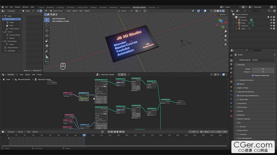The image size is (277, 155).
Task: Click the viewport zoom magnifier icon
Action: pyautogui.click(x=225, y=31)
